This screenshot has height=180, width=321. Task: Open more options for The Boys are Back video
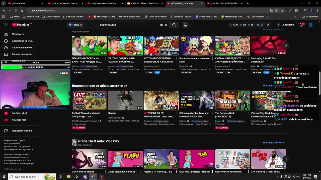pyautogui.click(x=248, y=113)
